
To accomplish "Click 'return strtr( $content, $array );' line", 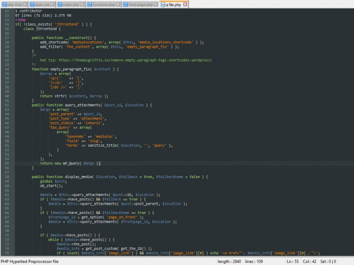I will (x=74, y=96).
